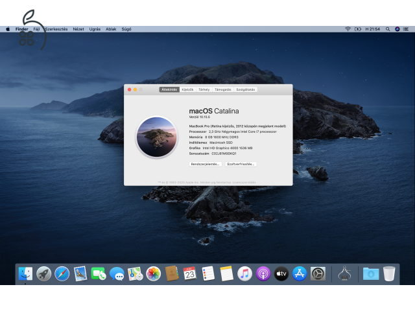Click the Sorozatszám serial number line

(213, 154)
